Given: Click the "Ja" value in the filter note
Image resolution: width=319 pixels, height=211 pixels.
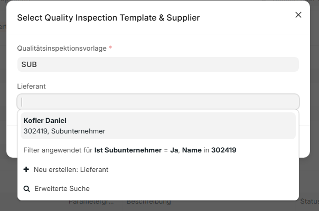Looking at the screenshot, I should 174,150.
